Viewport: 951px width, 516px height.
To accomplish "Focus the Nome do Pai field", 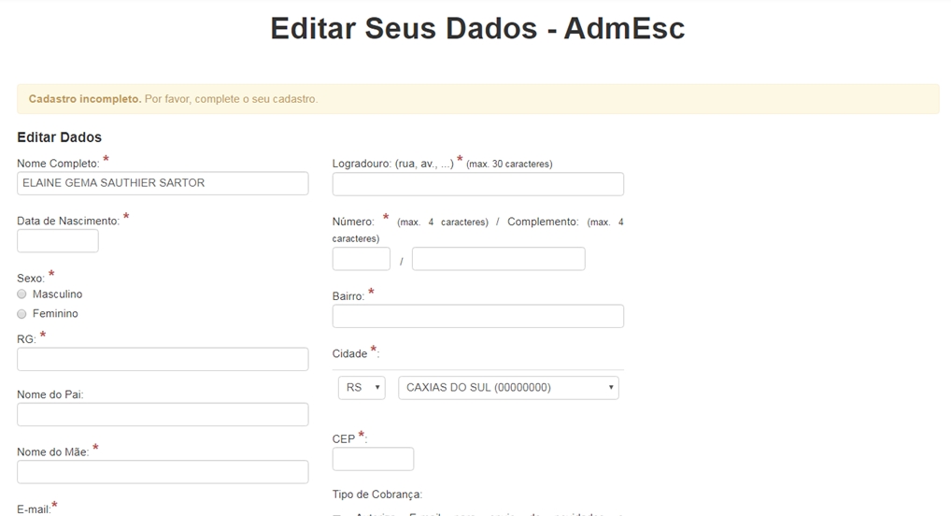I will click(x=163, y=414).
